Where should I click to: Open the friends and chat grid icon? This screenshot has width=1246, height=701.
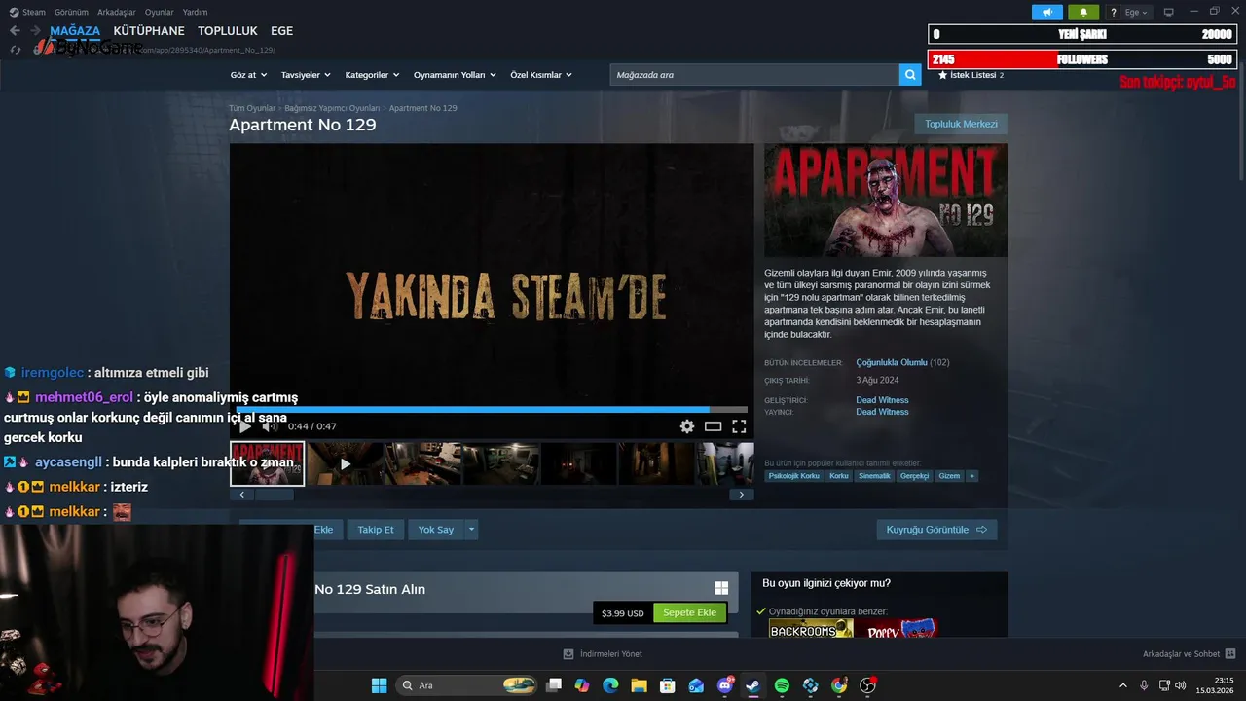coord(1230,654)
